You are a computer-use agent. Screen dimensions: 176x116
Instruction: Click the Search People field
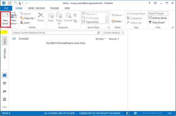[158, 14]
